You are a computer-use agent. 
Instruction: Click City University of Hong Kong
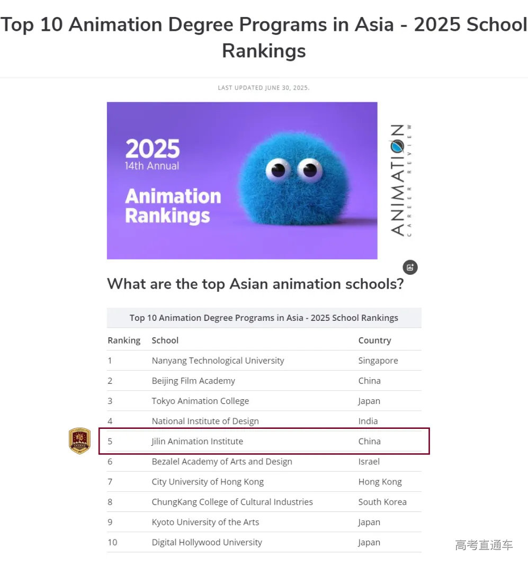[208, 482]
